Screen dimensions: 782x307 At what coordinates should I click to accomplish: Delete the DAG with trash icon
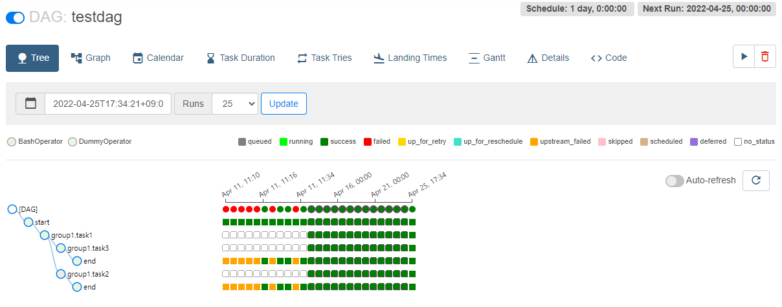pos(765,56)
